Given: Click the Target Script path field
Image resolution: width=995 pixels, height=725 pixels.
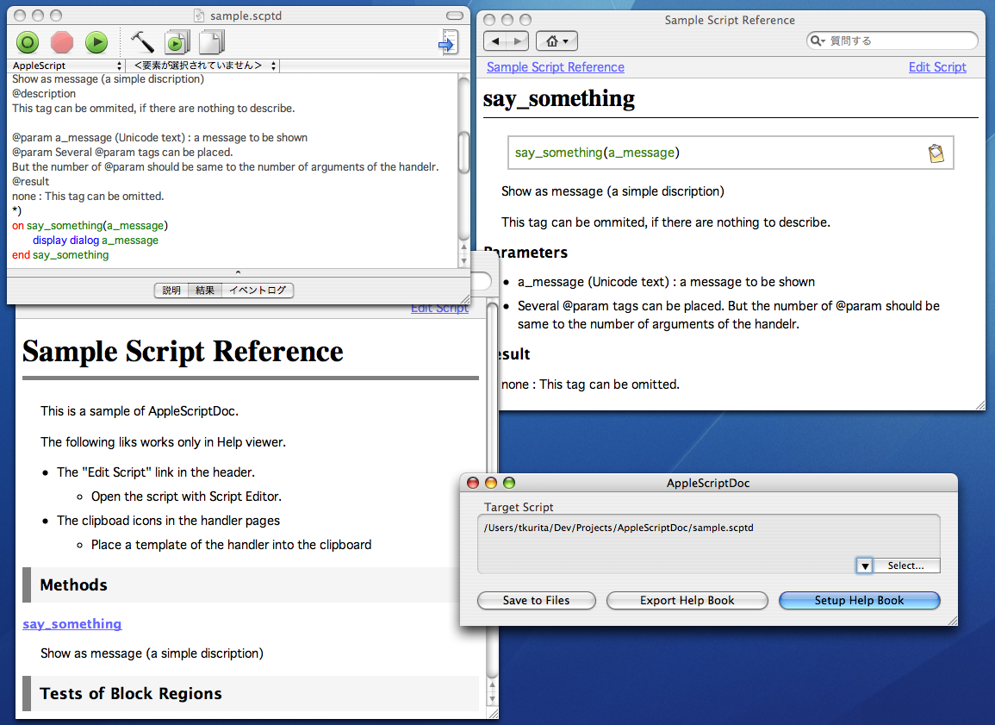Looking at the screenshot, I should click(708, 544).
